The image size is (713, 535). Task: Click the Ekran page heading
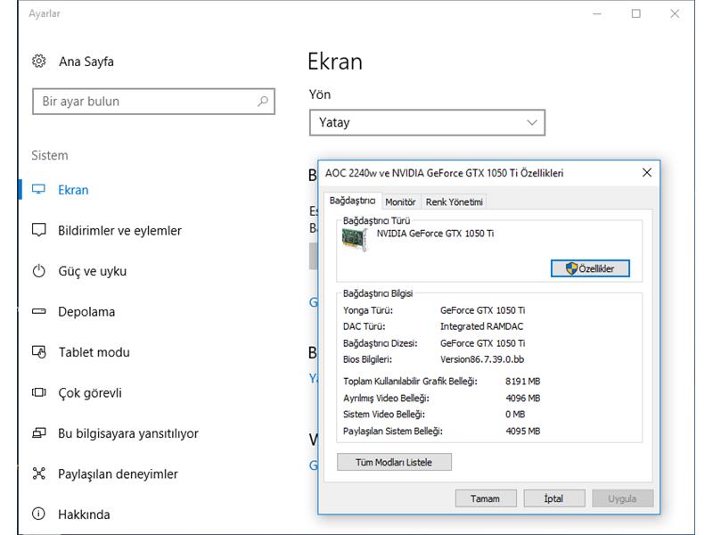[x=335, y=62]
